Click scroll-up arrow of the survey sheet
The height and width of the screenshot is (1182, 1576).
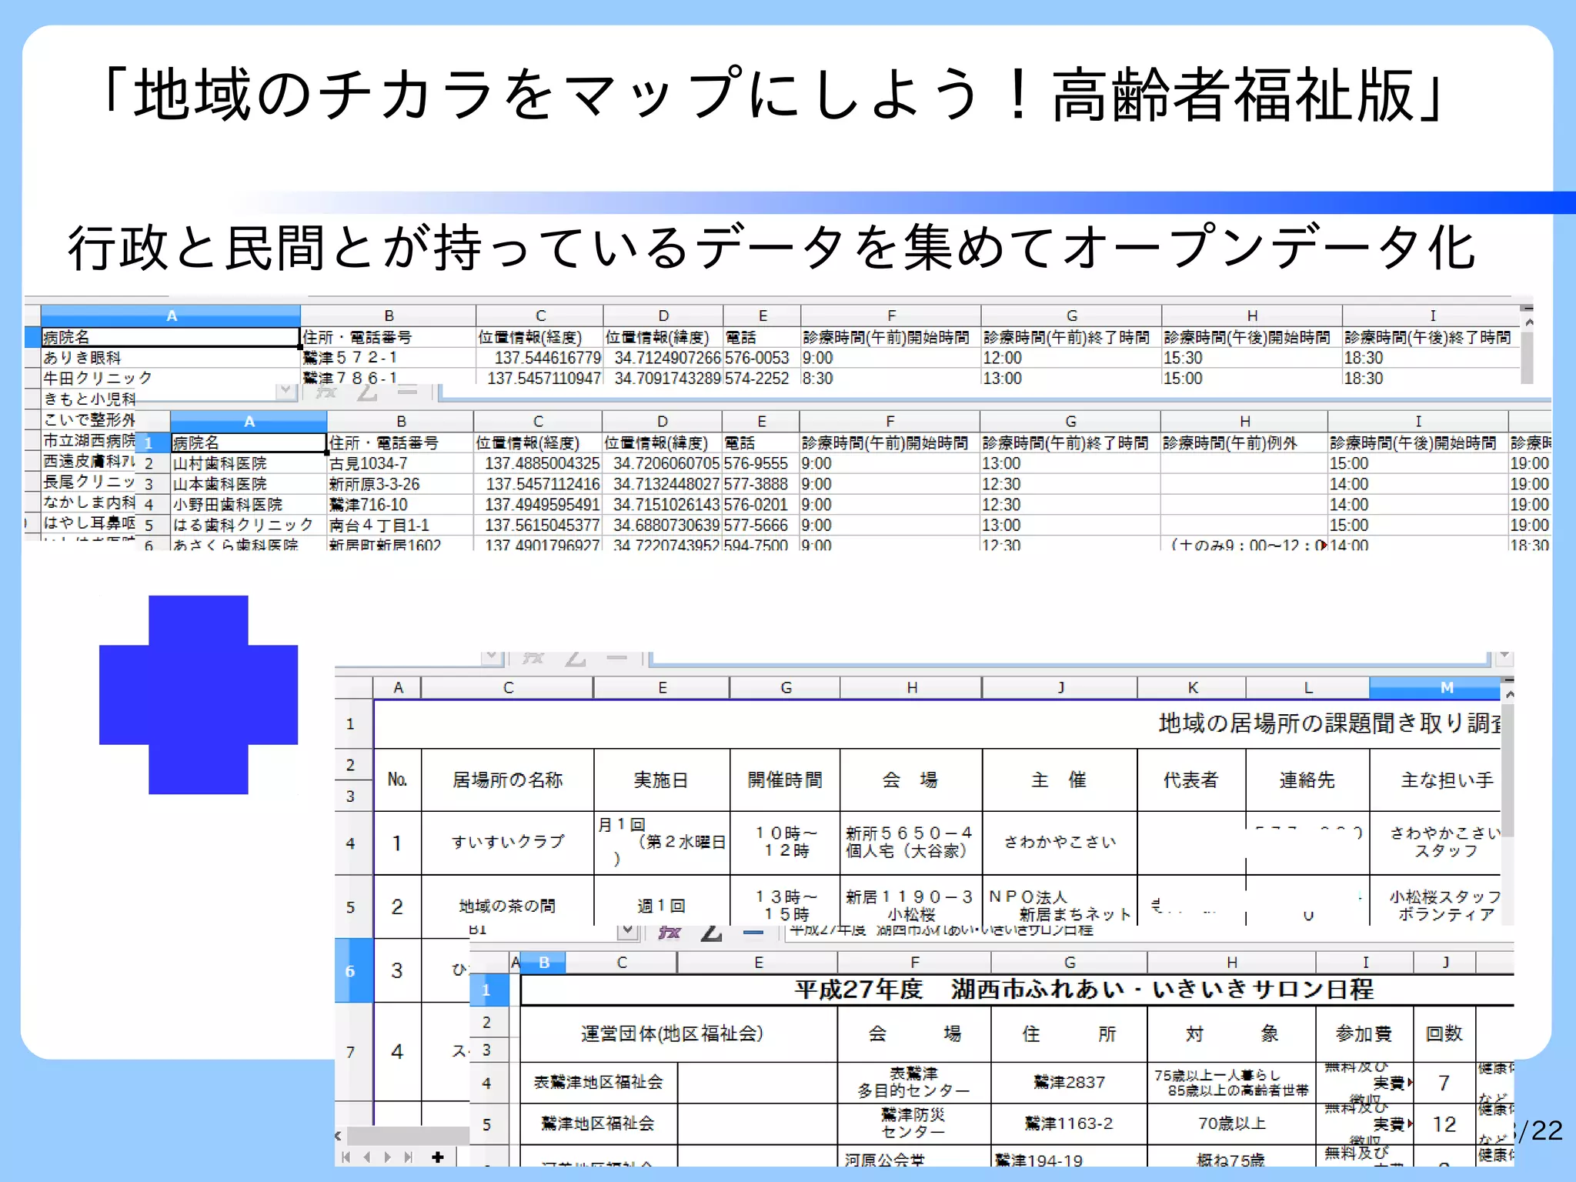[1509, 694]
